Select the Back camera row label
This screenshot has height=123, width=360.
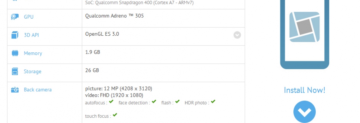(38, 90)
